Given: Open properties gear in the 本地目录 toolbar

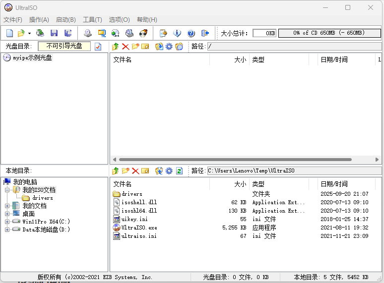Looking at the screenshot, I should point(169,170).
